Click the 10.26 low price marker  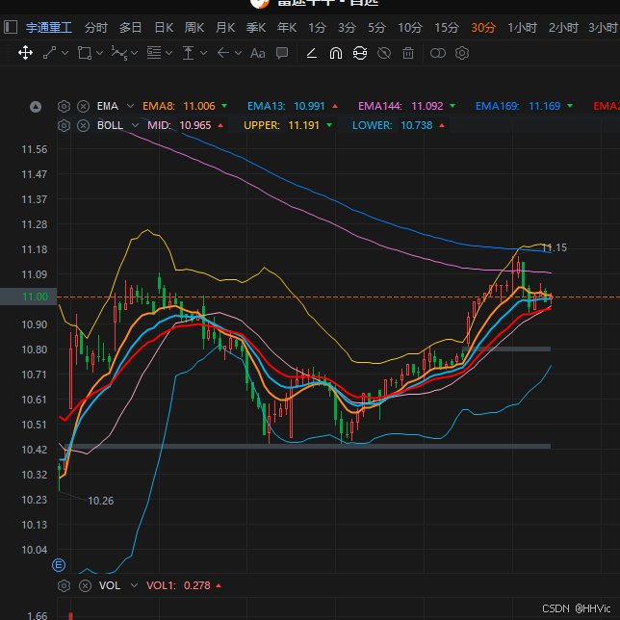click(x=100, y=501)
